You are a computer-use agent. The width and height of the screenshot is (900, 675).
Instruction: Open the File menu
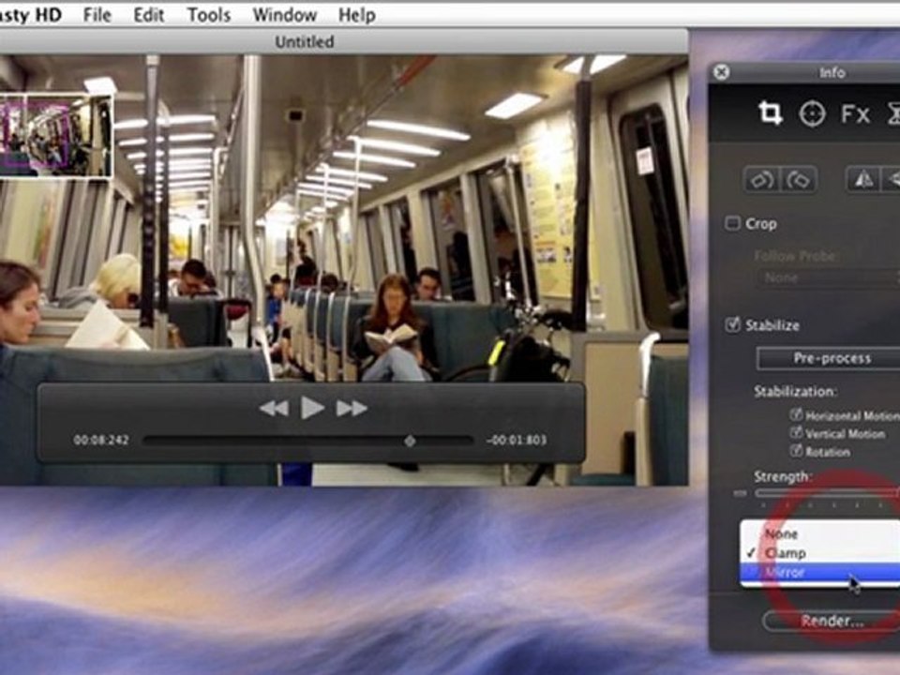click(97, 15)
